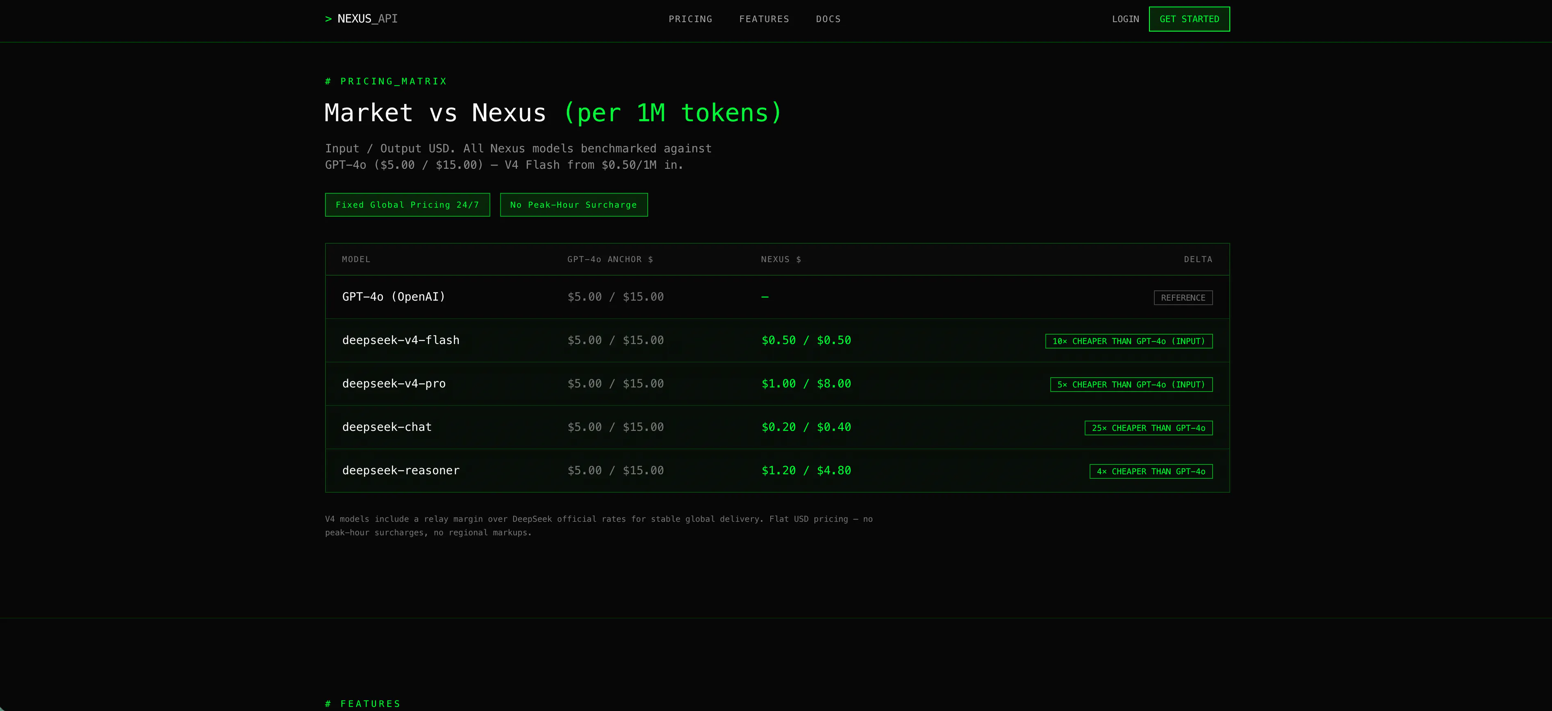Click the 5× CHEAPER THAN GPT-4o (INPUT) badge
Image resolution: width=1552 pixels, height=711 pixels.
point(1131,385)
